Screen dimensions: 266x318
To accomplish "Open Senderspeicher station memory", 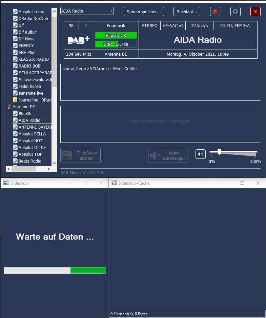I will coord(144,12).
